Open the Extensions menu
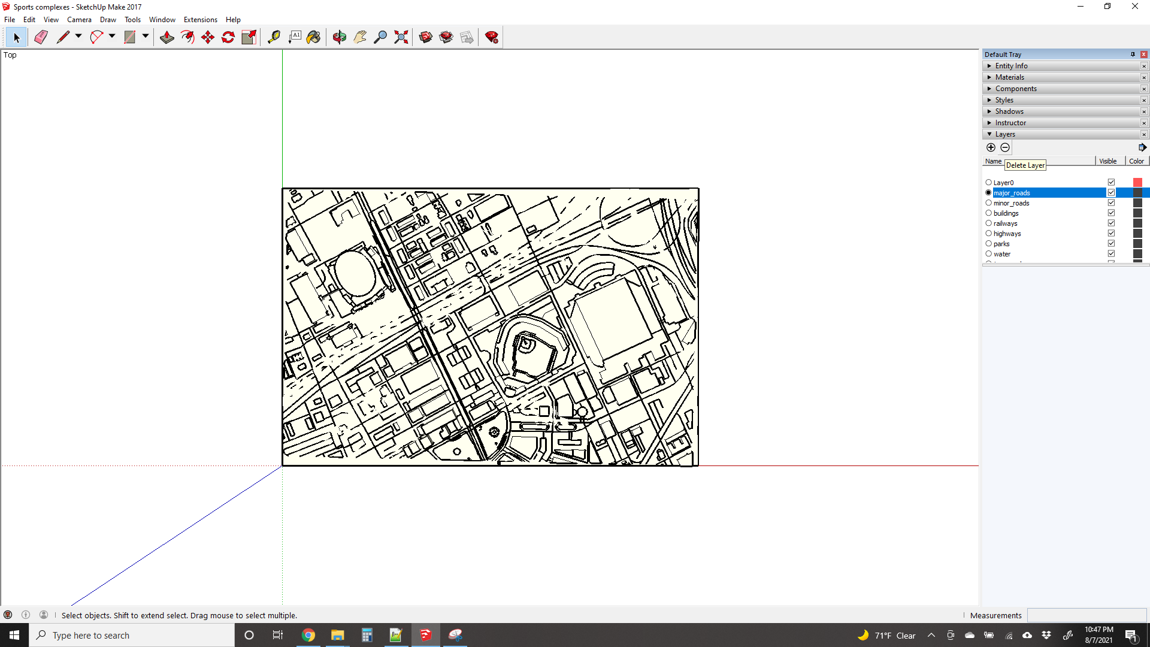The height and width of the screenshot is (647, 1150). tap(200, 20)
